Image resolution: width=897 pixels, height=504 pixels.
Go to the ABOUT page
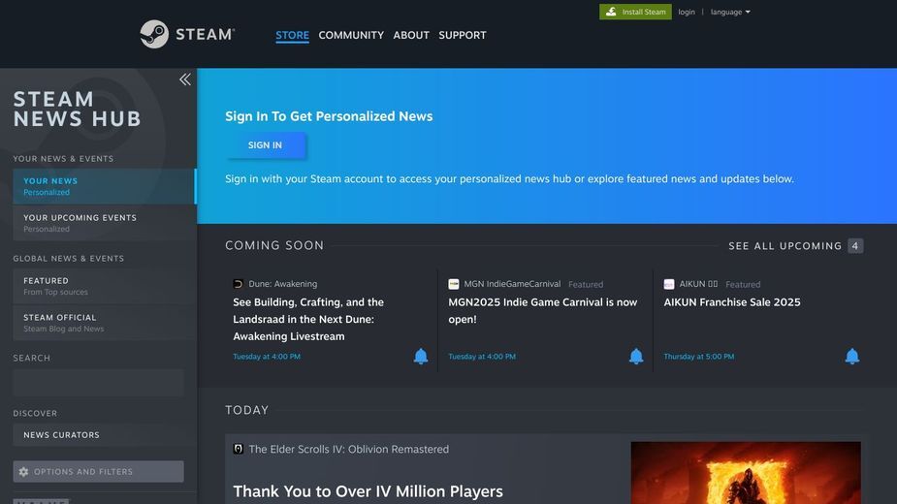coord(411,35)
